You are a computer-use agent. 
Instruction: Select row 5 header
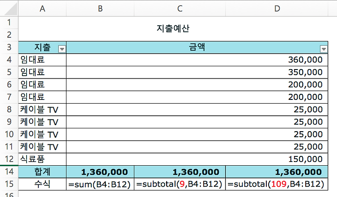point(9,72)
